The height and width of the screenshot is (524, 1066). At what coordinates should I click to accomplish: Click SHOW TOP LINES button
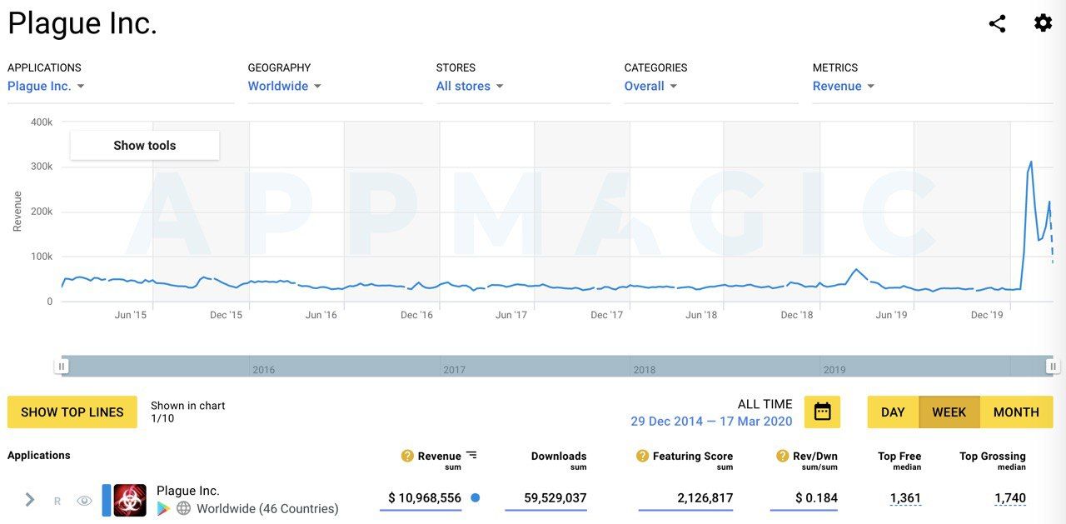click(x=72, y=412)
